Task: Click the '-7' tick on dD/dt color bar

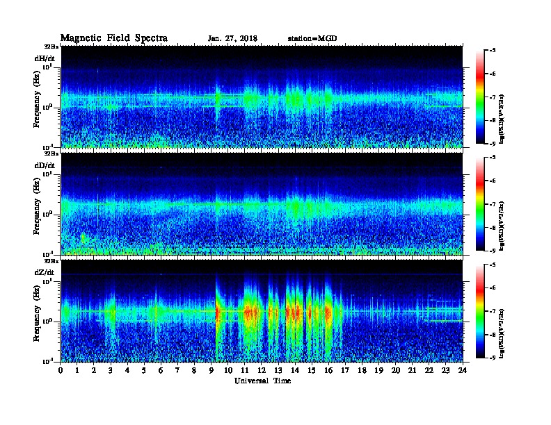Action: coord(493,204)
